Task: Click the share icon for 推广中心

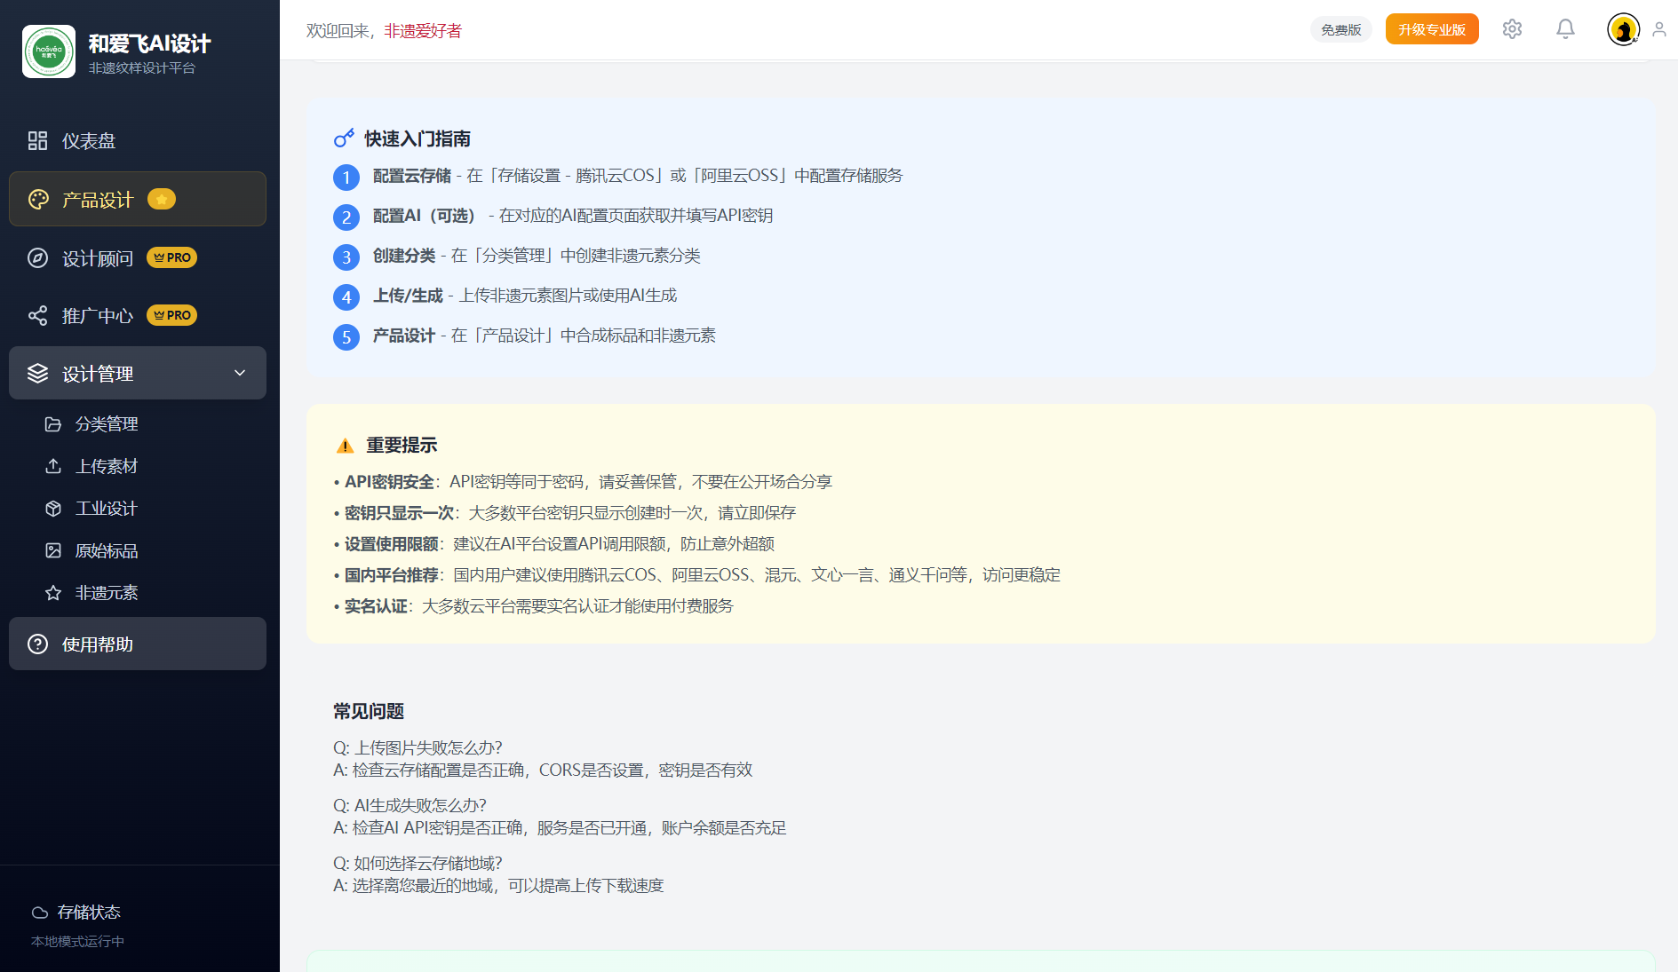Action: pos(37,315)
